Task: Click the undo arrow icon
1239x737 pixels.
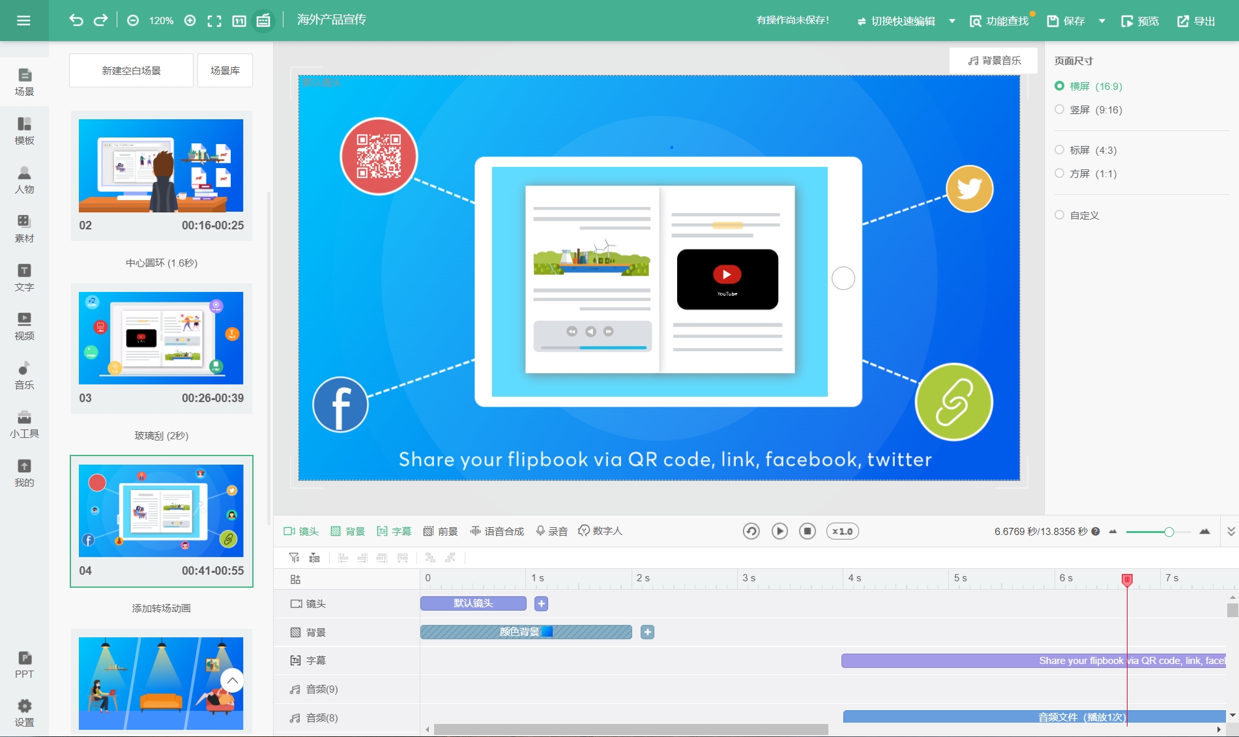Action: pos(76,20)
